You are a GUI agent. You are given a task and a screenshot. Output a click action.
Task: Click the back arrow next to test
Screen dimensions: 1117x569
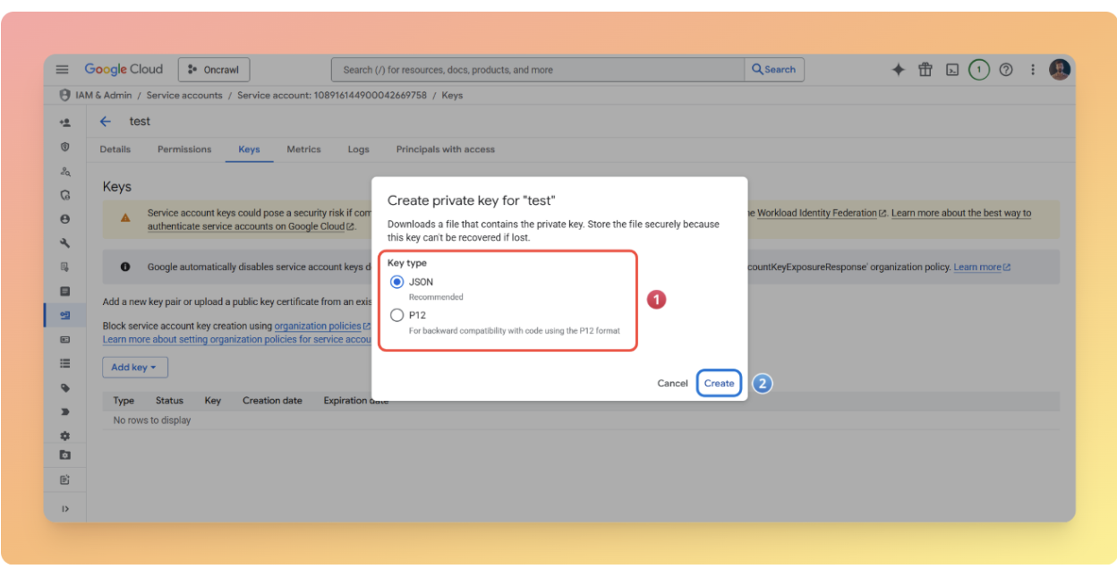pos(105,121)
